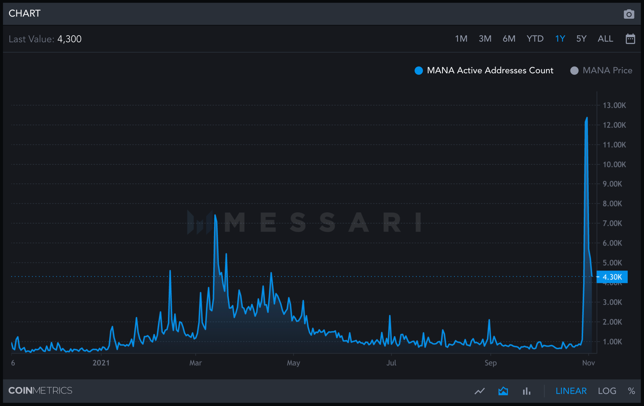Set time range to 3M

485,39
